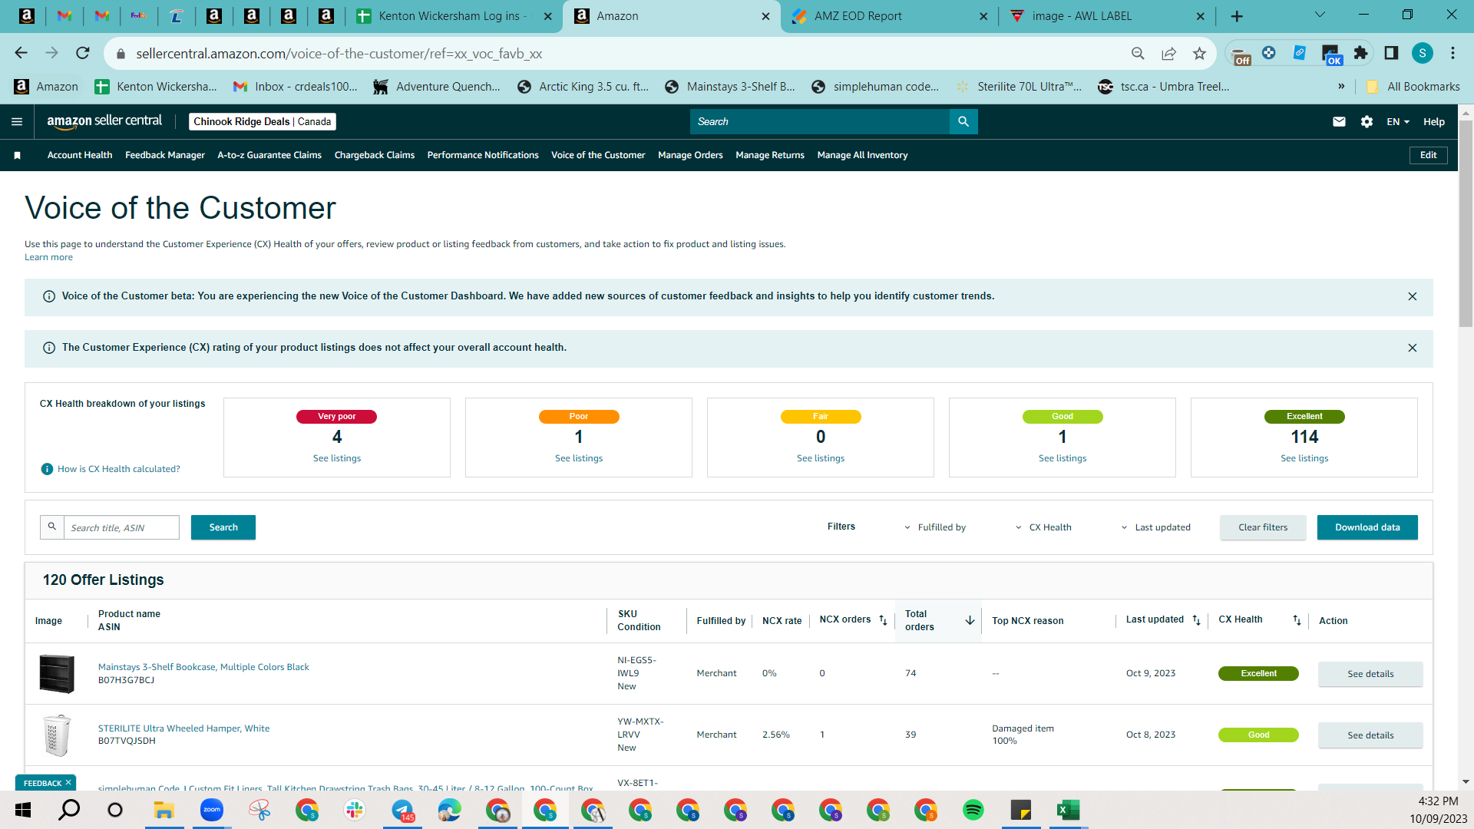Click the Seller Central header search box

point(820,121)
